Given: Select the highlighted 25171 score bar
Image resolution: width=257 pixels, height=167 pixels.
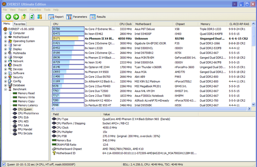Looking at the screenshot, I should coord(68,39).
